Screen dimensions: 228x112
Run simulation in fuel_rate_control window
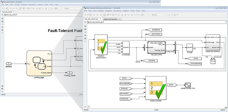point(40,8)
